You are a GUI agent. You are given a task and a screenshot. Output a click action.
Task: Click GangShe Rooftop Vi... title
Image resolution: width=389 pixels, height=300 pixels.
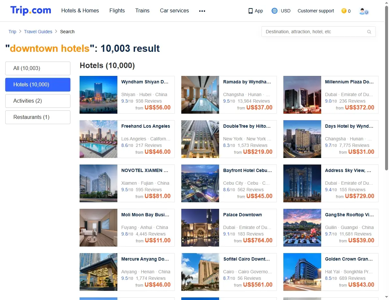[349, 215]
